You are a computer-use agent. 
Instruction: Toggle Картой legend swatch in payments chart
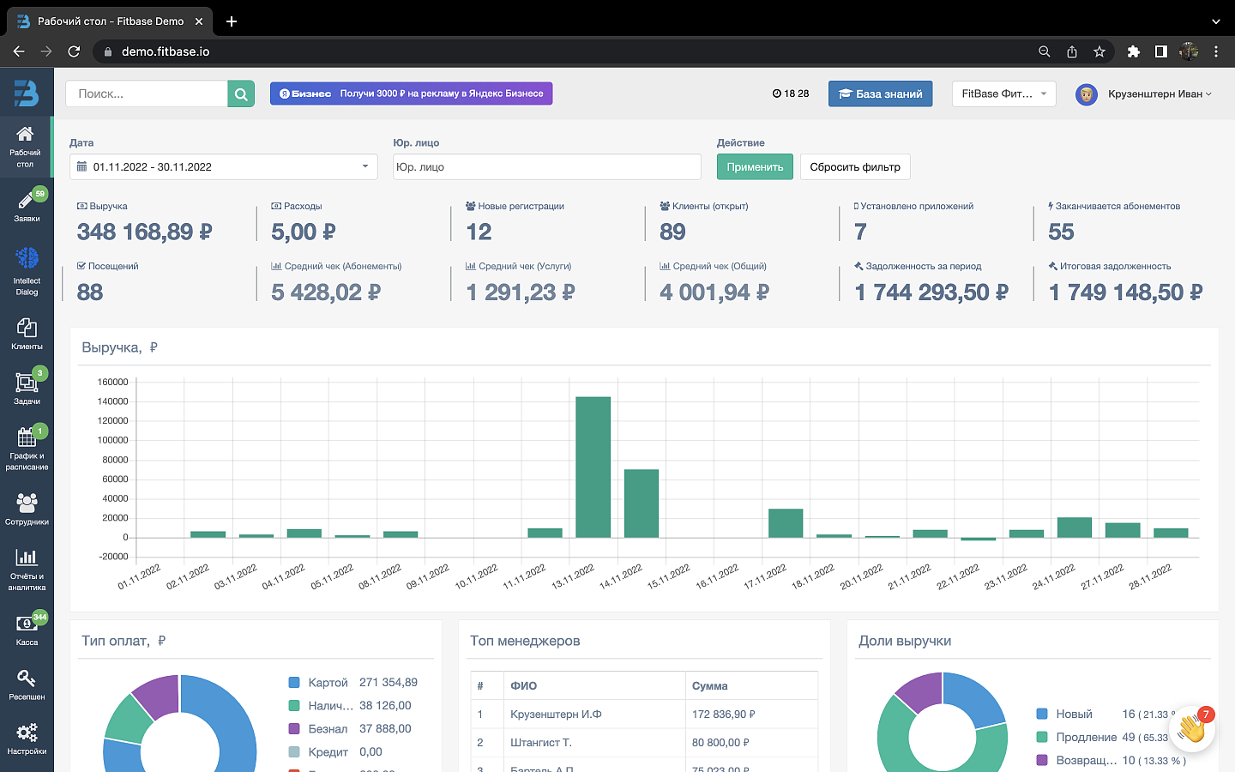(x=294, y=683)
